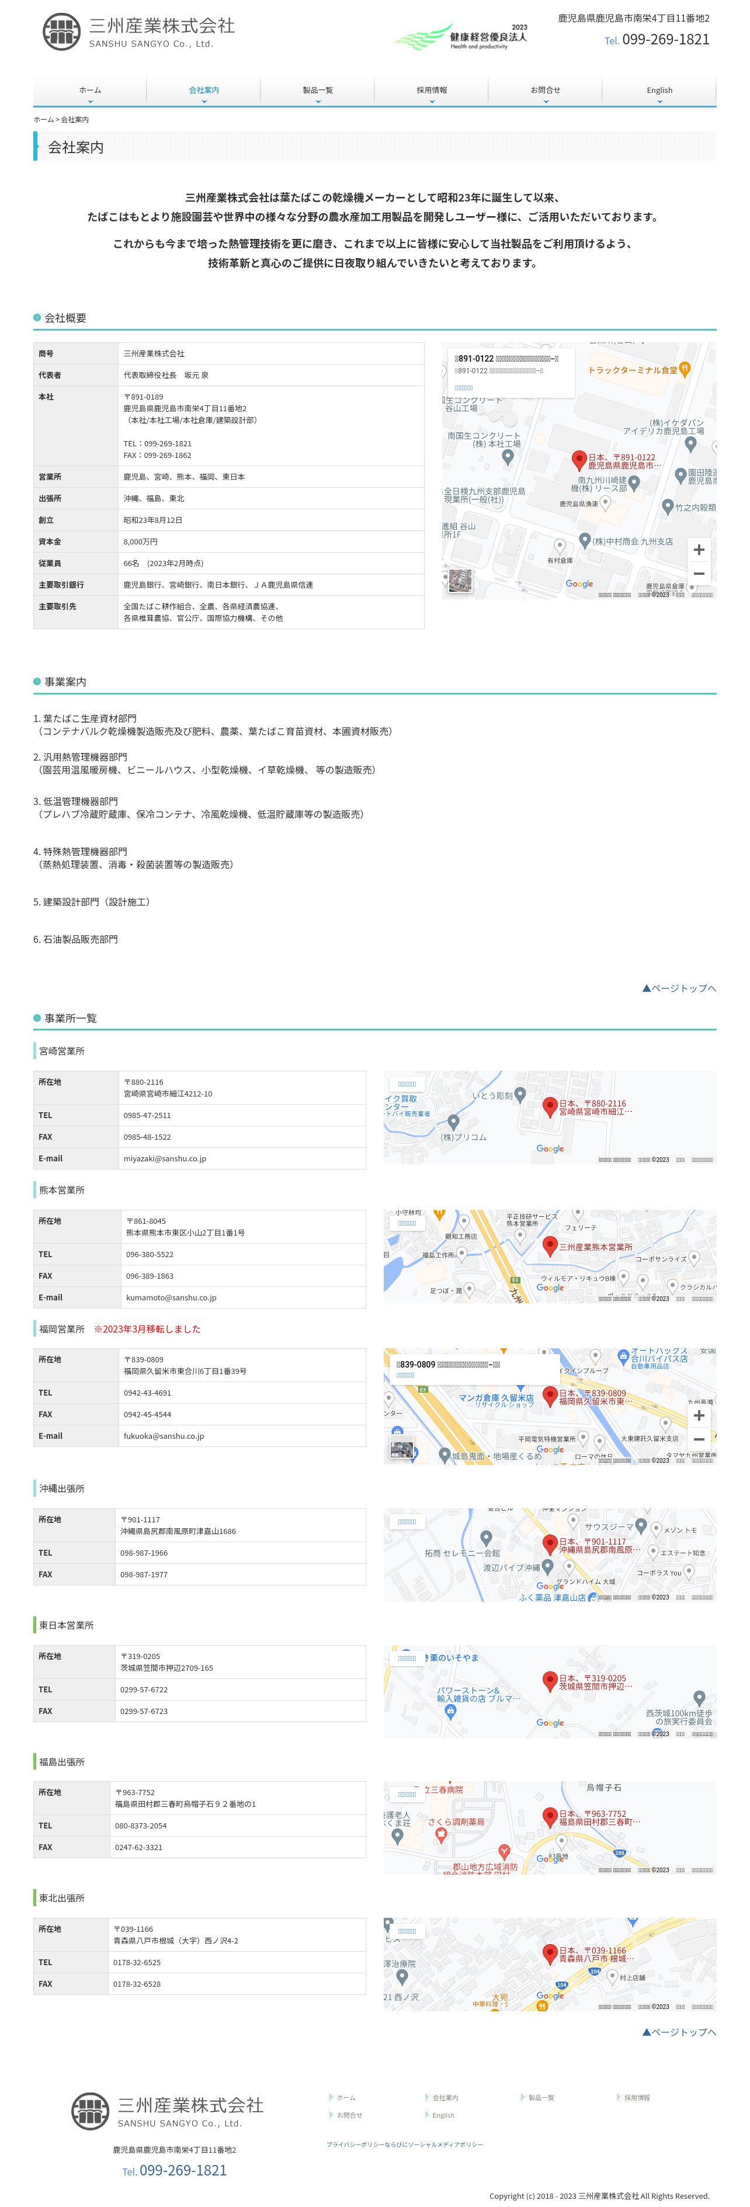Image resolution: width=750 pixels, height=2207 pixels.
Task: Open the お問合せ navigation menu
Action: [x=545, y=91]
